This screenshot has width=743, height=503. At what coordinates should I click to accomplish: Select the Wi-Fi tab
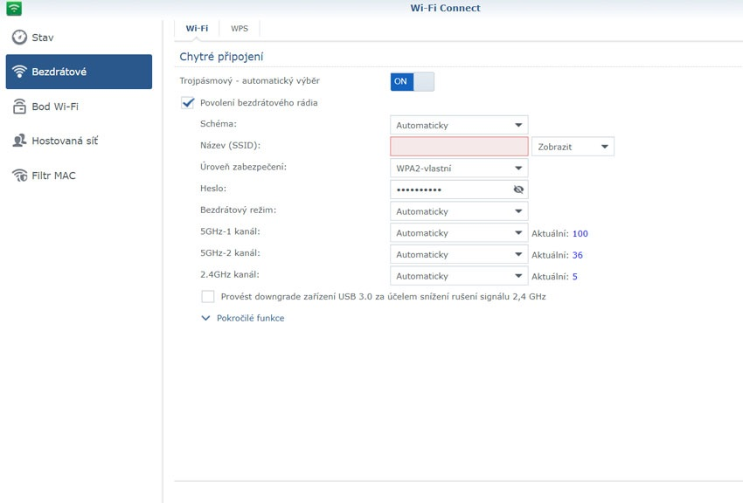point(197,29)
